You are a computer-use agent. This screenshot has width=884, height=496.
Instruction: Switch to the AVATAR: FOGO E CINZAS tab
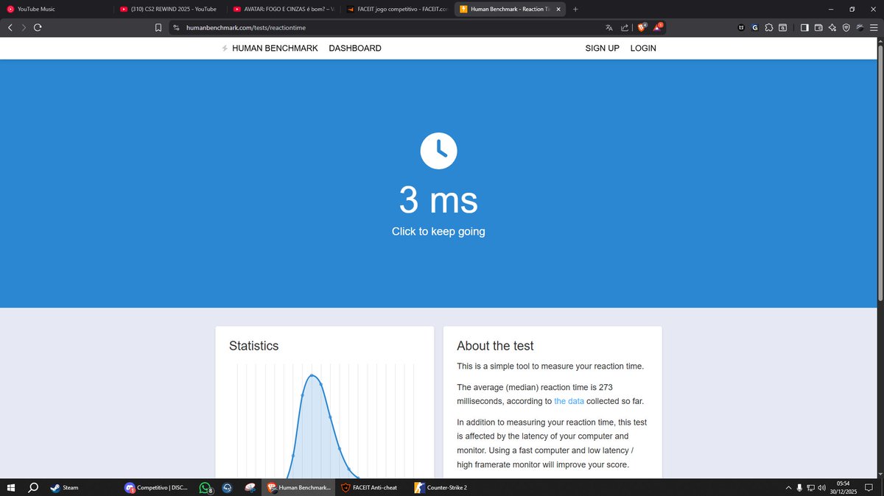click(283, 9)
